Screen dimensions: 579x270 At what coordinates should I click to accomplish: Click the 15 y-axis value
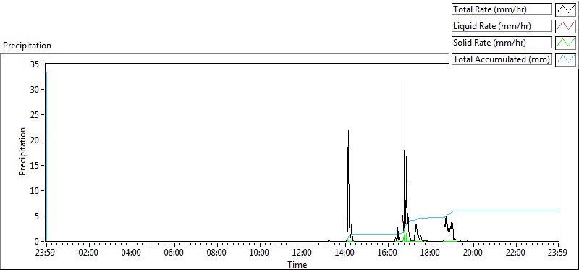coord(35,166)
